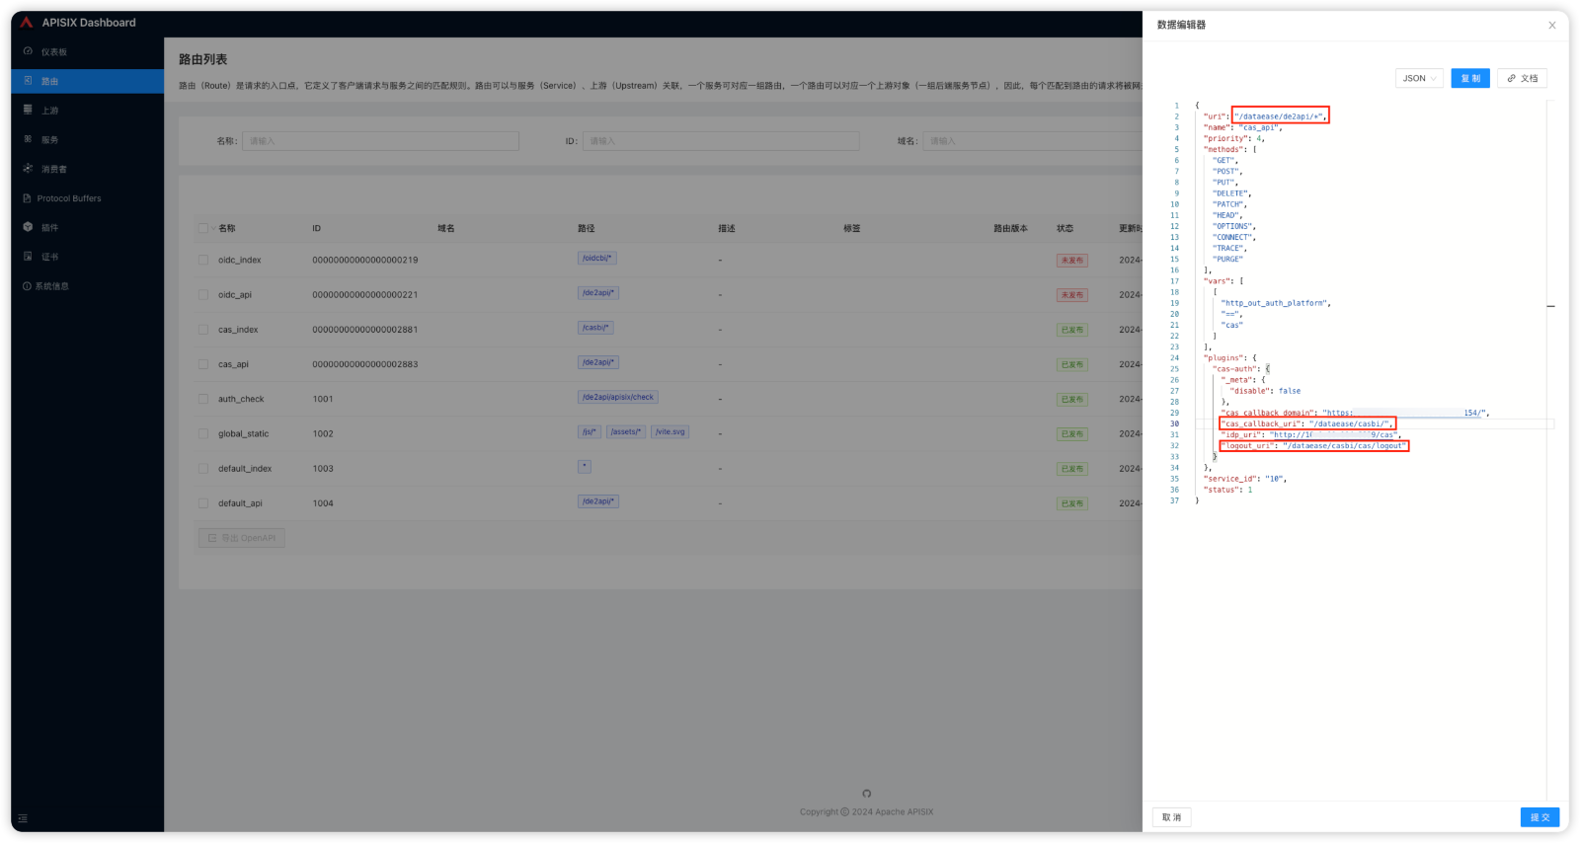Screen dimensions: 1580x843
Task: Open the 证书 certificate sidebar icon
Action: 28,257
